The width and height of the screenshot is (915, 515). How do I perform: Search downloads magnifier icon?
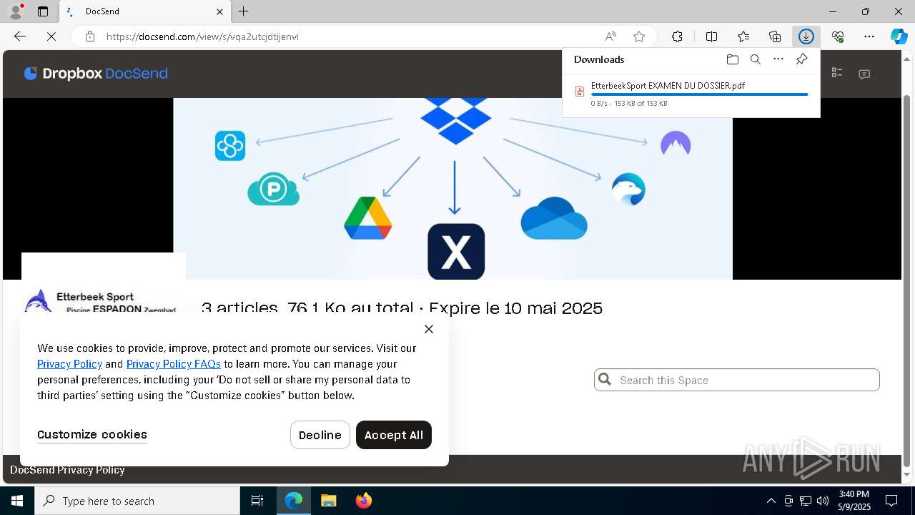click(756, 59)
